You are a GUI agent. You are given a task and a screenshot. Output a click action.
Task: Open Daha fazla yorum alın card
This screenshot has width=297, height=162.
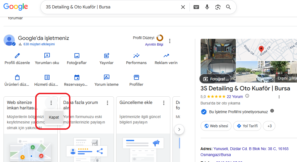(x=87, y=129)
